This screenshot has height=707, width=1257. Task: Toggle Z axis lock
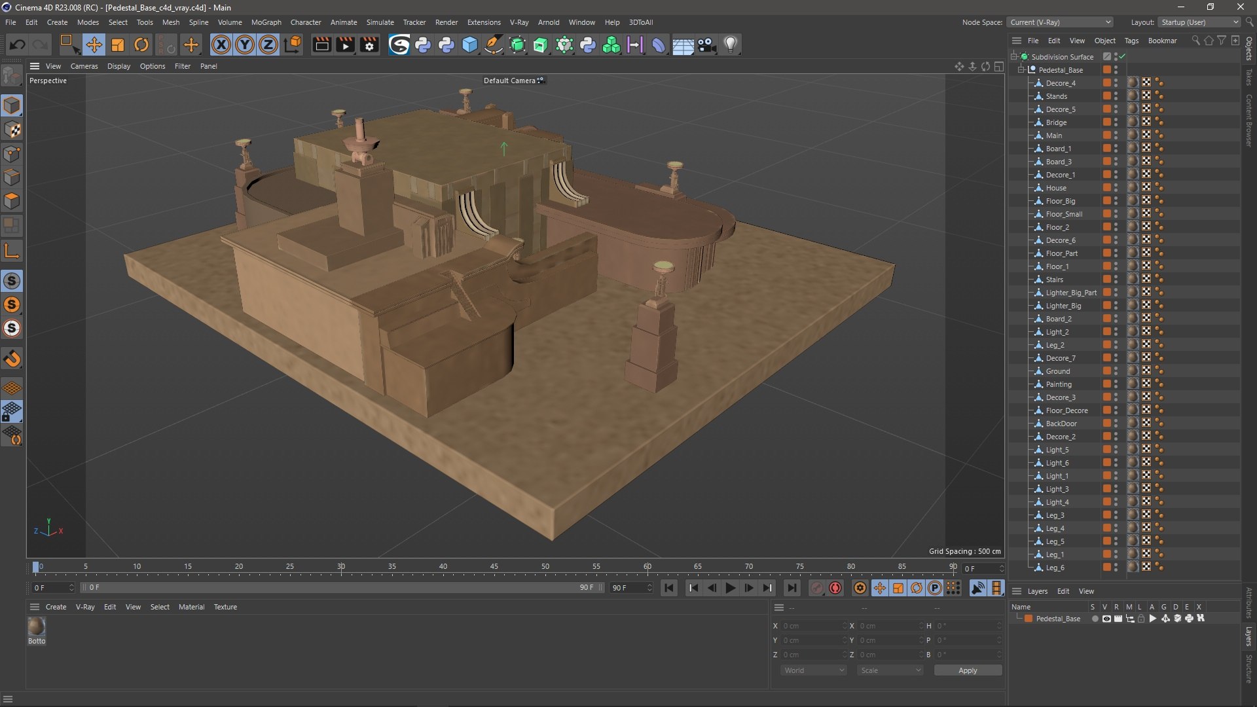click(x=268, y=45)
